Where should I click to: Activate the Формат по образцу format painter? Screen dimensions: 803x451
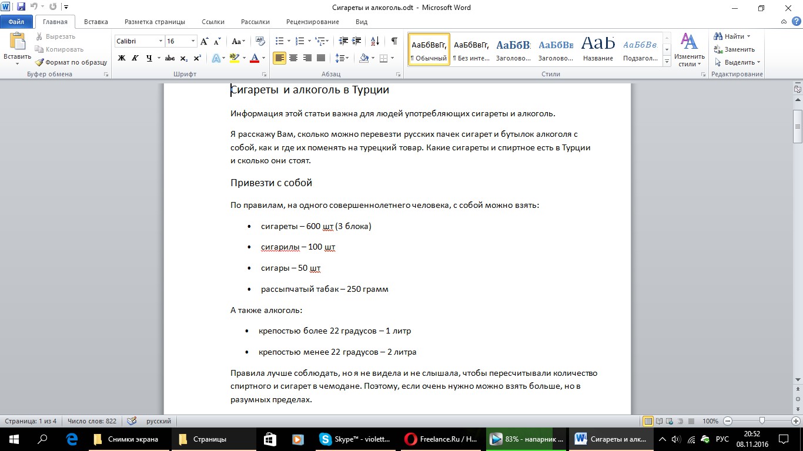(71, 62)
